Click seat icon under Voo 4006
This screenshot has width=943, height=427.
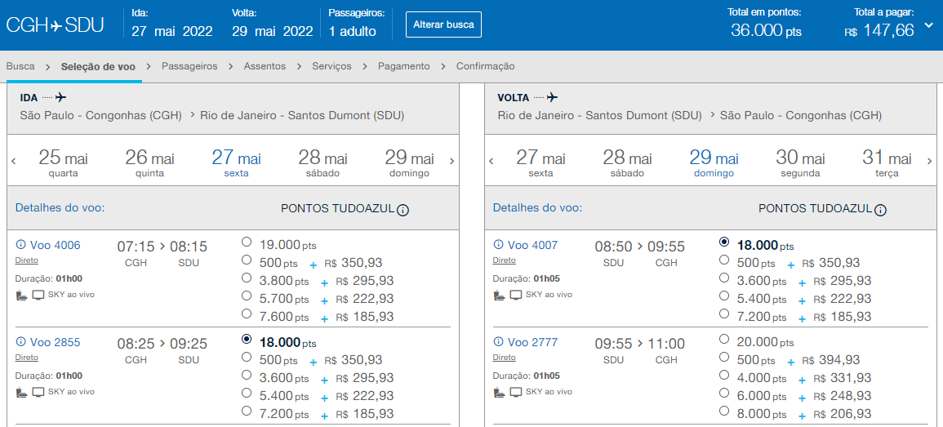[x=21, y=295]
